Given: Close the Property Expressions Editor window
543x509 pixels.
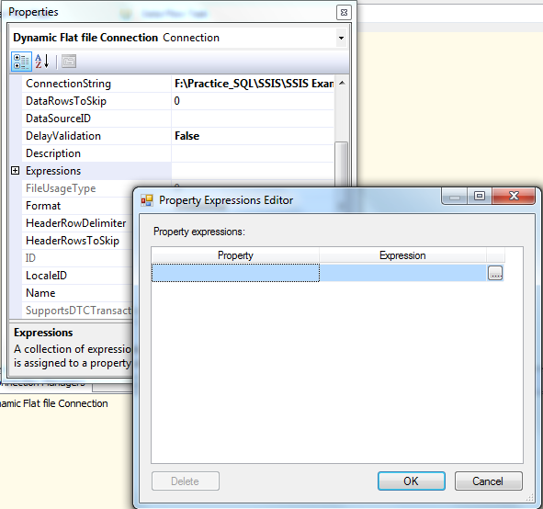Looking at the screenshot, I should [x=514, y=197].
